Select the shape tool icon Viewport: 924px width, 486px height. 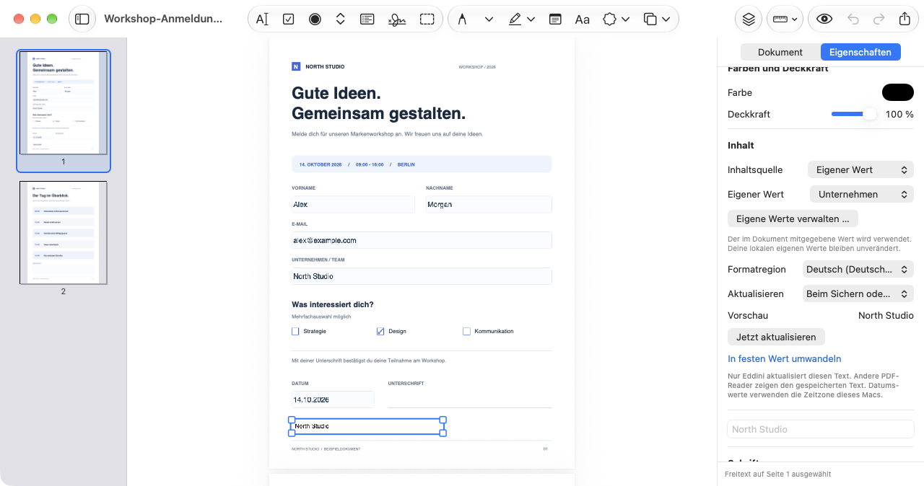click(610, 19)
